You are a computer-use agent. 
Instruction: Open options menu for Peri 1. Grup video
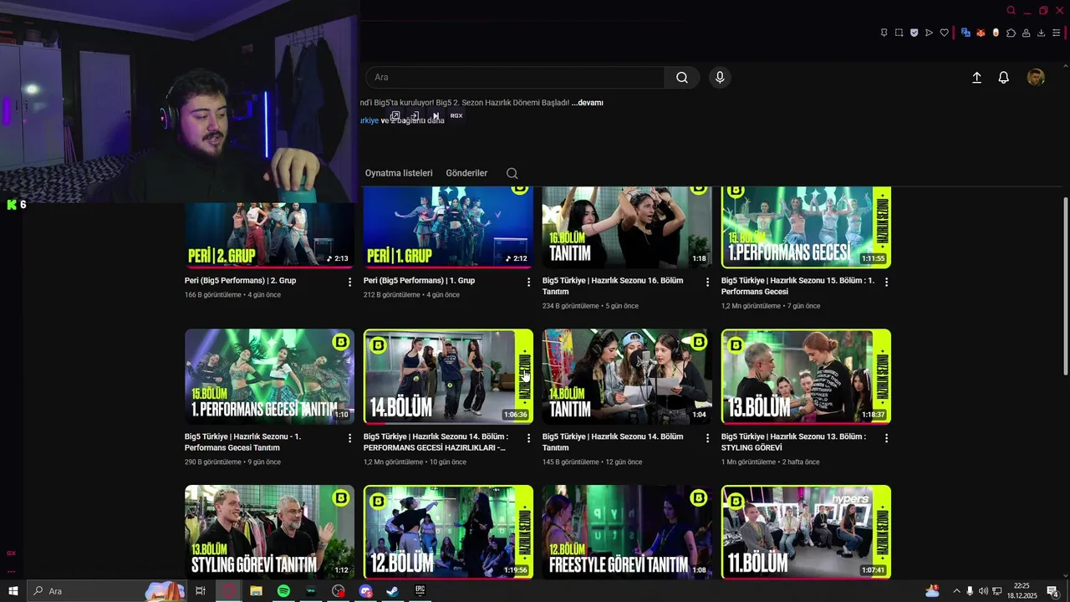click(528, 283)
